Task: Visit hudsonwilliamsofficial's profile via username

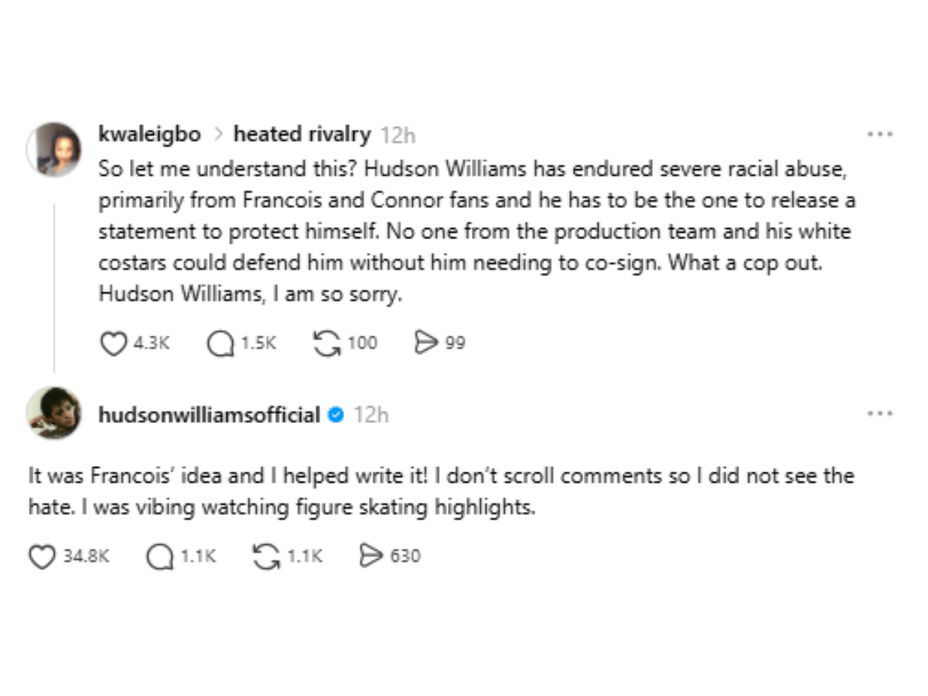Action: [x=209, y=415]
